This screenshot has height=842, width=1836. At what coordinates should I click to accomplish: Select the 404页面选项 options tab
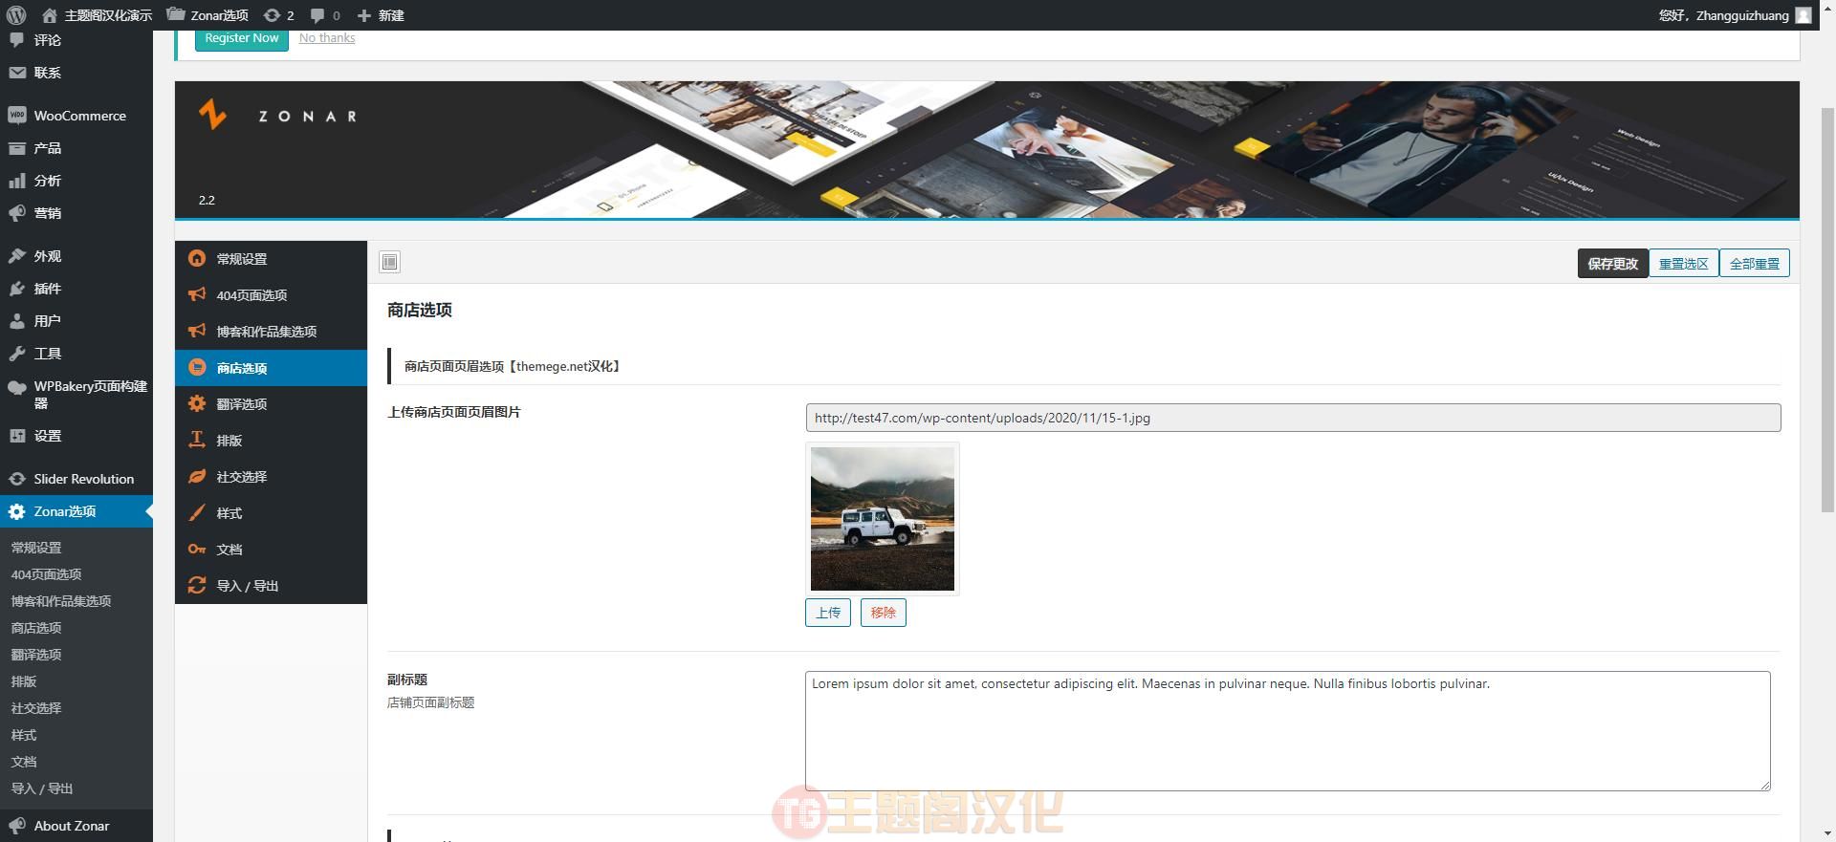coord(271,295)
